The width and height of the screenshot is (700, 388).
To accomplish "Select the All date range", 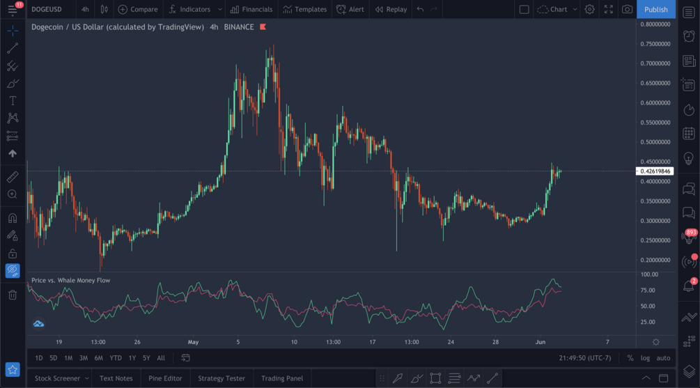I will click(x=161, y=357).
